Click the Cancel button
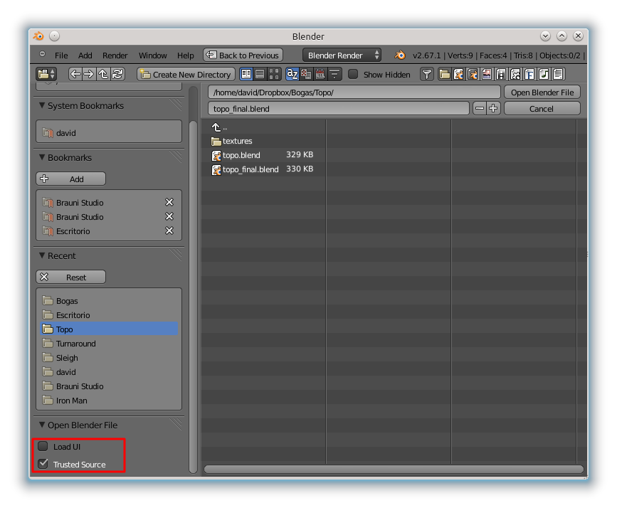Screen dimensions: 617x508 542,109
